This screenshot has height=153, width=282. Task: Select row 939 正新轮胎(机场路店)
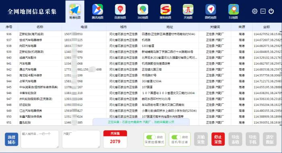pyautogui.click(x=141, y=52)
